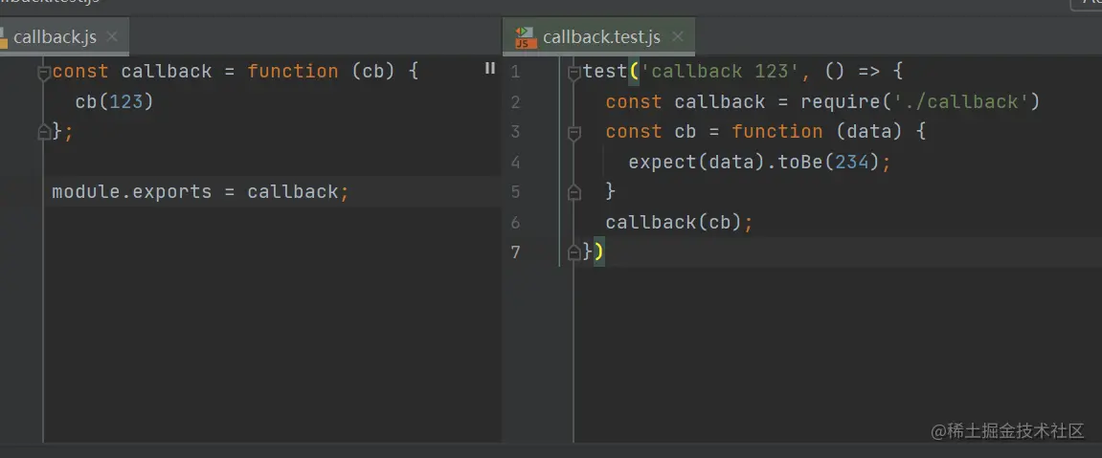Switch to the callback.test.js tab

coord(600,37)
